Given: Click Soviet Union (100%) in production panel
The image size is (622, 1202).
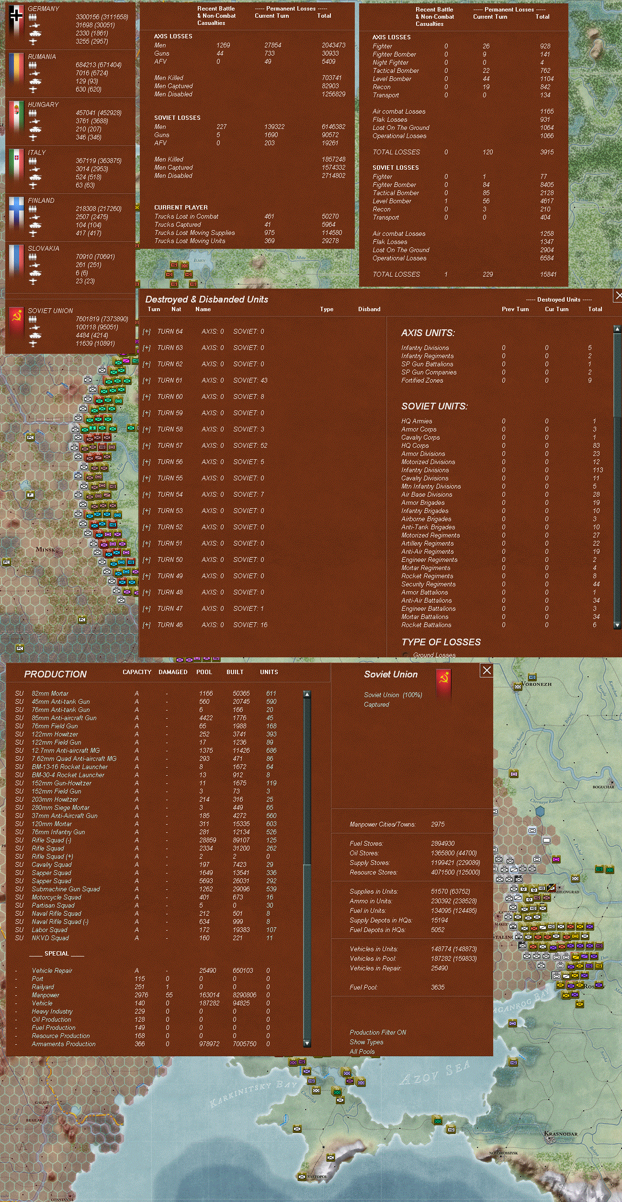Looking at the screenshot, I should click(393, 695).
